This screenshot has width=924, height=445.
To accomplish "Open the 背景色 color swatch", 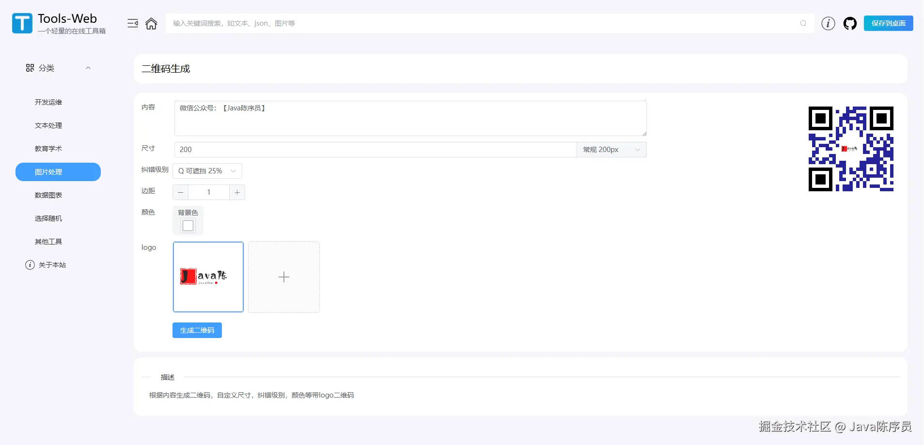I will (188, 226).
